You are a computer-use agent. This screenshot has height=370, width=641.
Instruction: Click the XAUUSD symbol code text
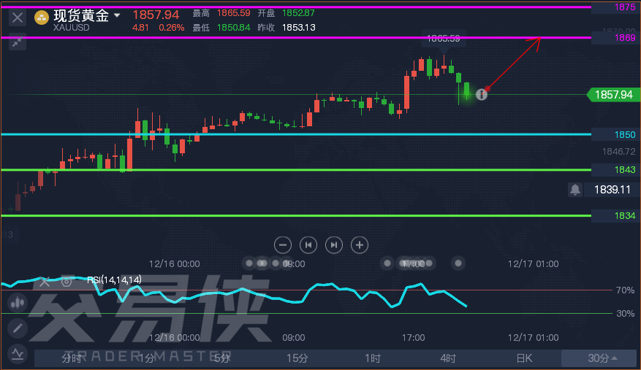(x=71, y=28)
